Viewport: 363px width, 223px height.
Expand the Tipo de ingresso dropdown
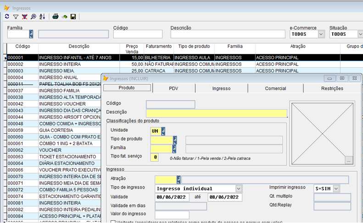point(239,188)
